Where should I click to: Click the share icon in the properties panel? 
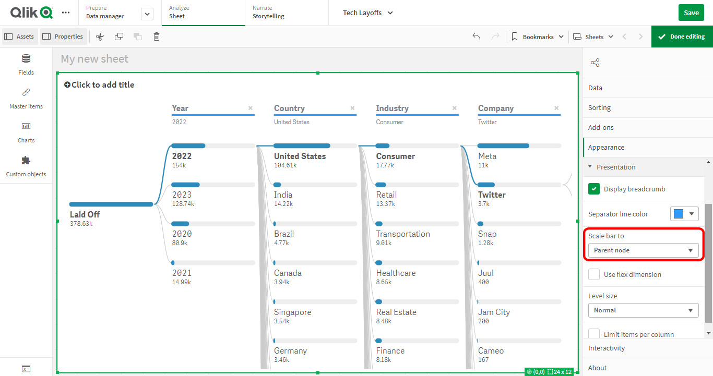[595, 62]
